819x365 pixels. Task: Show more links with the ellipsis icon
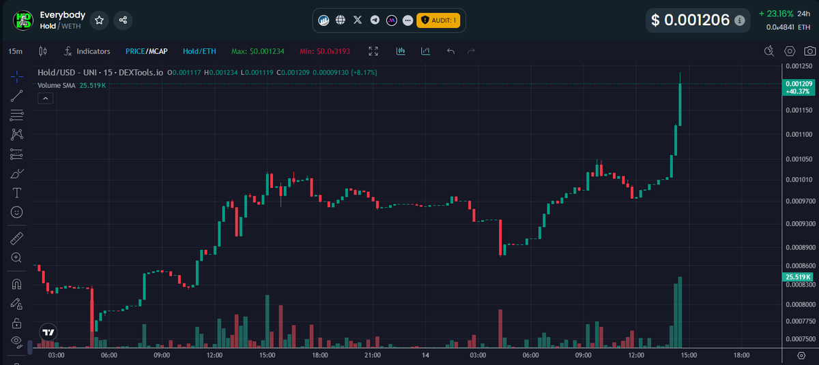[408, 20]
